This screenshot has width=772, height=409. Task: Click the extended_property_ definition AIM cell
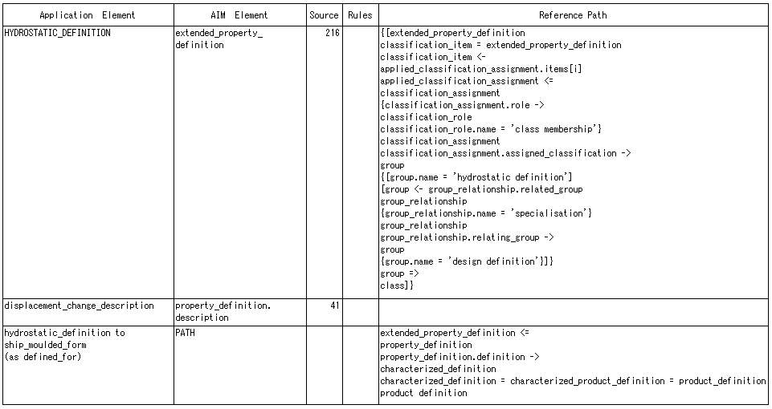[239, 162]
